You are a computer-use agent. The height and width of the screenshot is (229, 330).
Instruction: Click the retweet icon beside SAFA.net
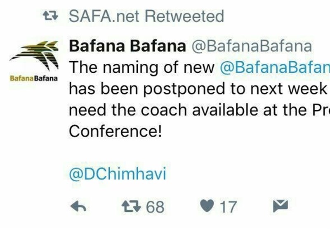(x=51, y=16)
